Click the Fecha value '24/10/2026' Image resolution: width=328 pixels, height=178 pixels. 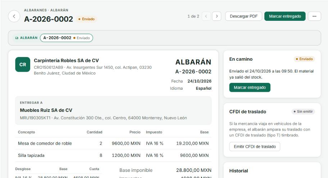point(199,81)
